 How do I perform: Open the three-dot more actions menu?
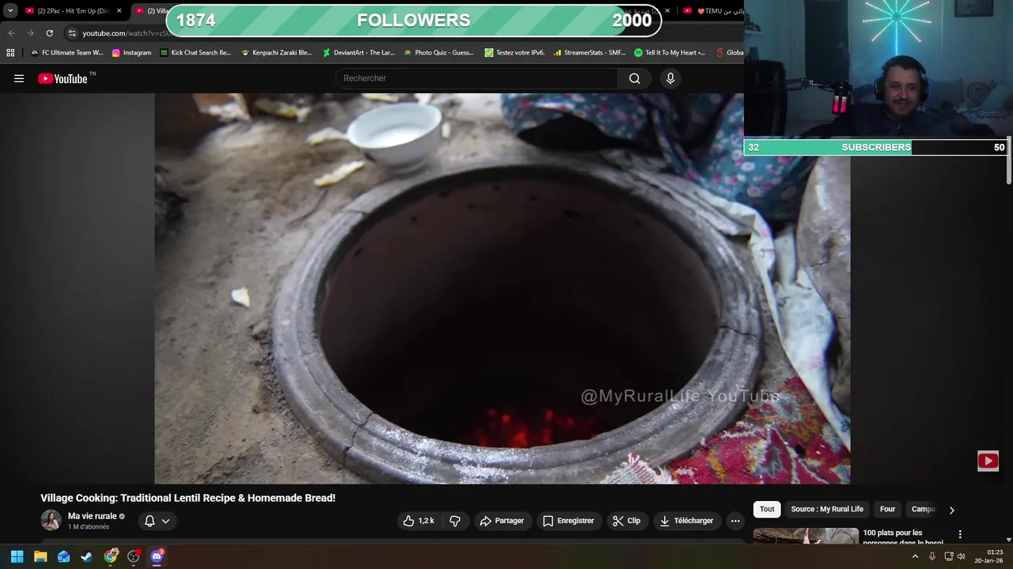735,521
